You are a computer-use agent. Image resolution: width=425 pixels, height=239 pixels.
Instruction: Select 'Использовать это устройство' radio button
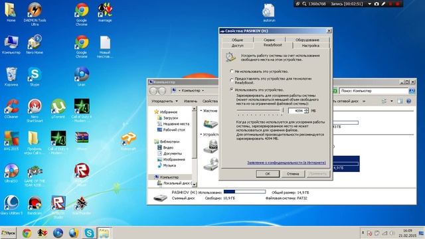coord(232,90)
